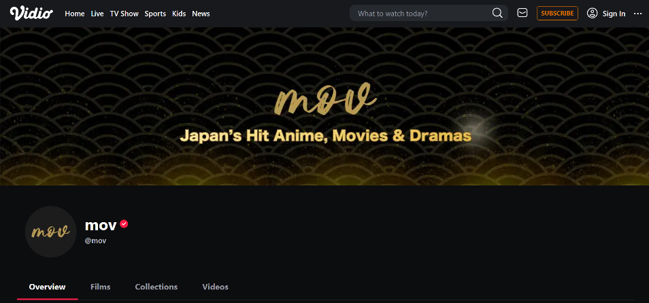Click the Sign In link

tap(614, 14)
